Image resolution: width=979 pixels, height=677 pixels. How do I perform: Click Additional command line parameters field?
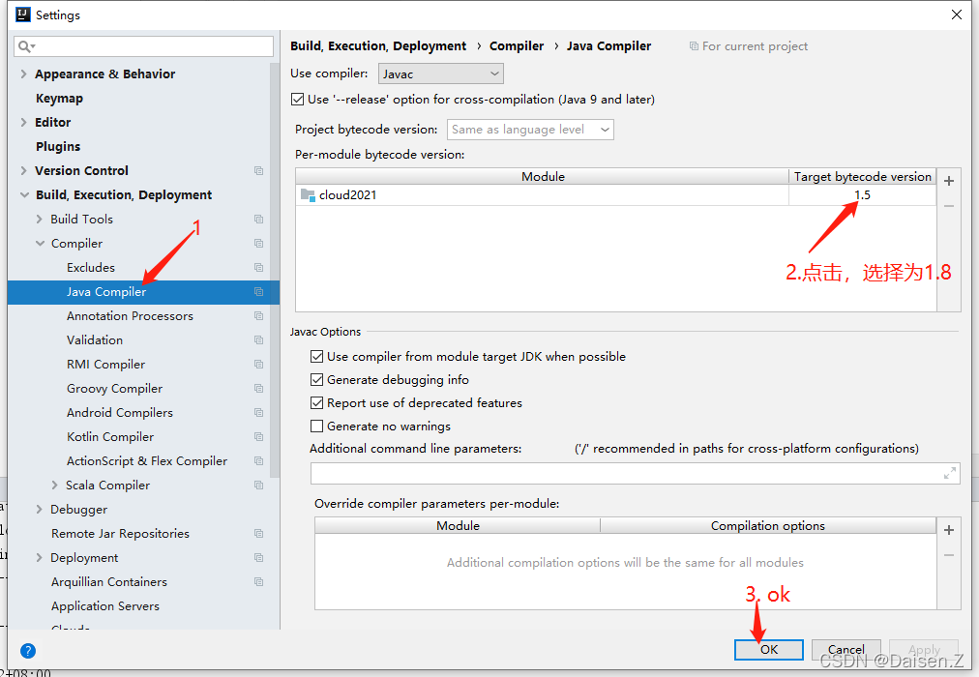click(x=635, y=474)
